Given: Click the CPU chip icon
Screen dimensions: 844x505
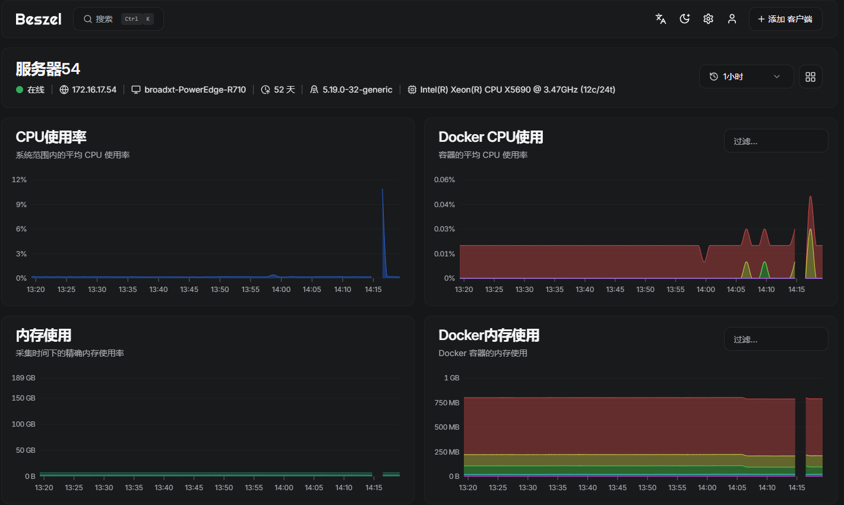Looking at the screenshot, I should [x=412, y=90].
